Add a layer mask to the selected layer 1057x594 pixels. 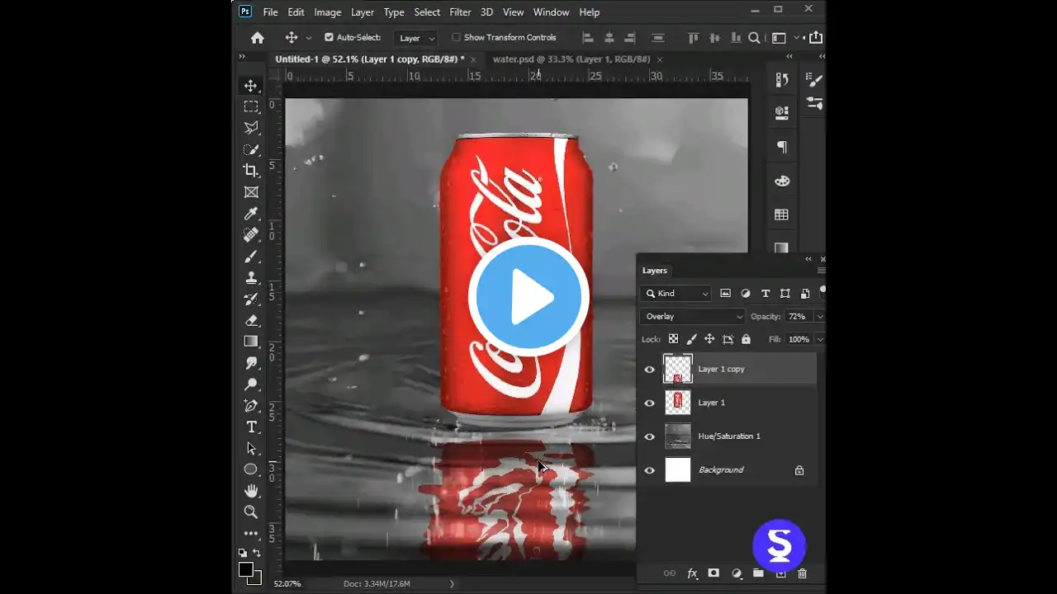[x=713, y=573]
